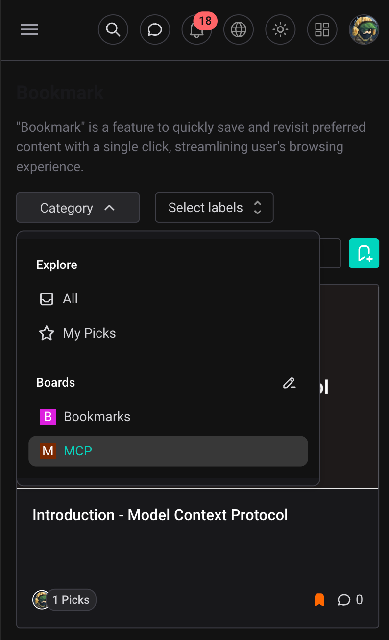Collapse the Category dropdown
Image resolution: width=389 pixels, height=640 pixels.
click(78, 208)
